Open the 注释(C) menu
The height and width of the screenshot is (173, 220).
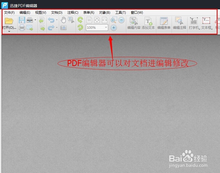pos(72,12)
